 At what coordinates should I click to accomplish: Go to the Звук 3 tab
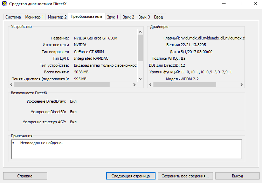point(144,17)
